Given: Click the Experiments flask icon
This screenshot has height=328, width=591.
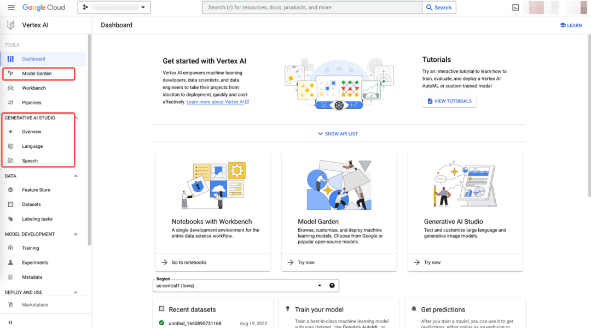Looking at the screenshot, I should pyautogui.click(x=10, y=263).
